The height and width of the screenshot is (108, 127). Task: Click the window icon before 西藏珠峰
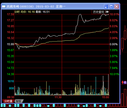(4, 6)
